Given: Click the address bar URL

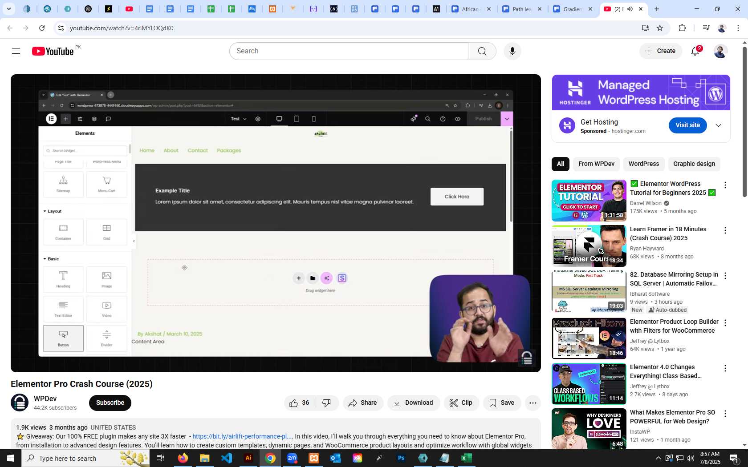Looking at the screenshot, I should pyautogui.click(x=122, y=28).
